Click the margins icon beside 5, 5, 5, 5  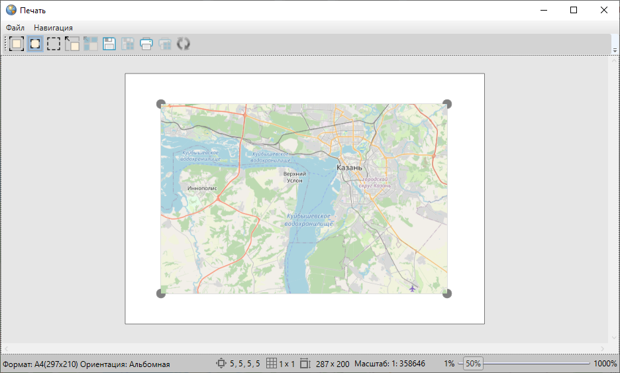221,364
